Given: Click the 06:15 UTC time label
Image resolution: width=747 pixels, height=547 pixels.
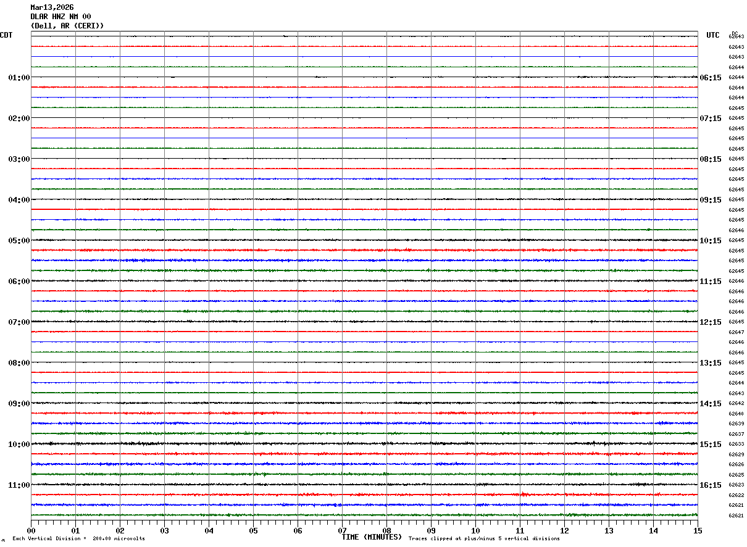Looking at the screenshot, I should point(711,78).
